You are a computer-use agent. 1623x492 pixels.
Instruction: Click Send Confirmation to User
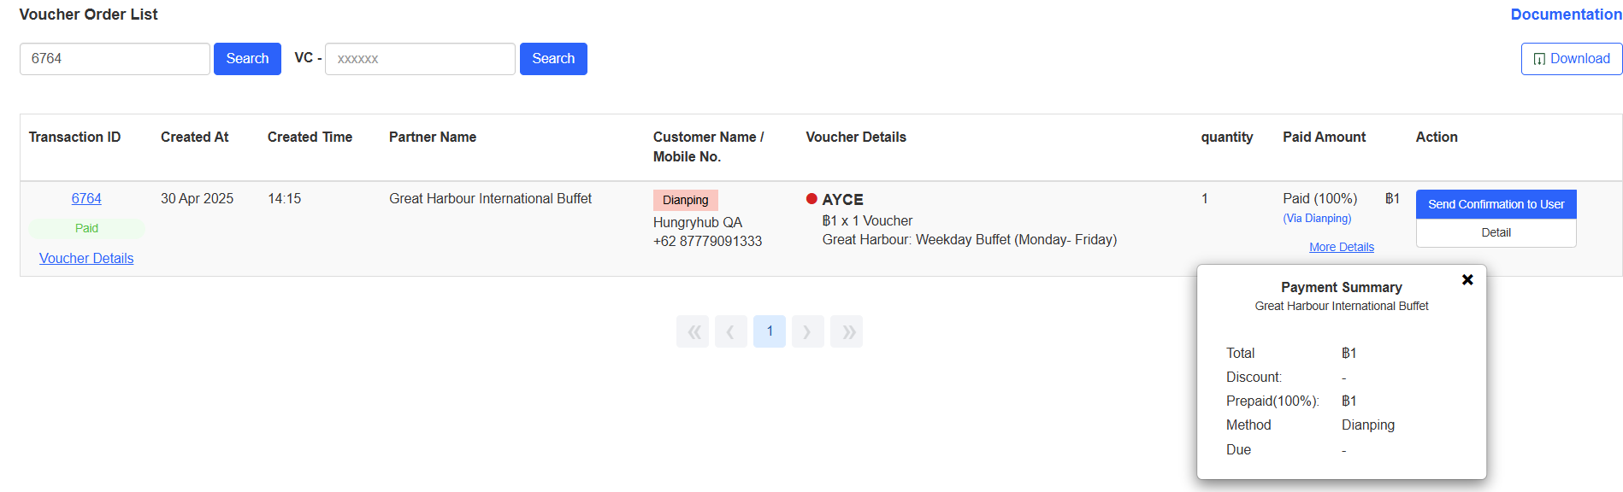(1496, 204)
